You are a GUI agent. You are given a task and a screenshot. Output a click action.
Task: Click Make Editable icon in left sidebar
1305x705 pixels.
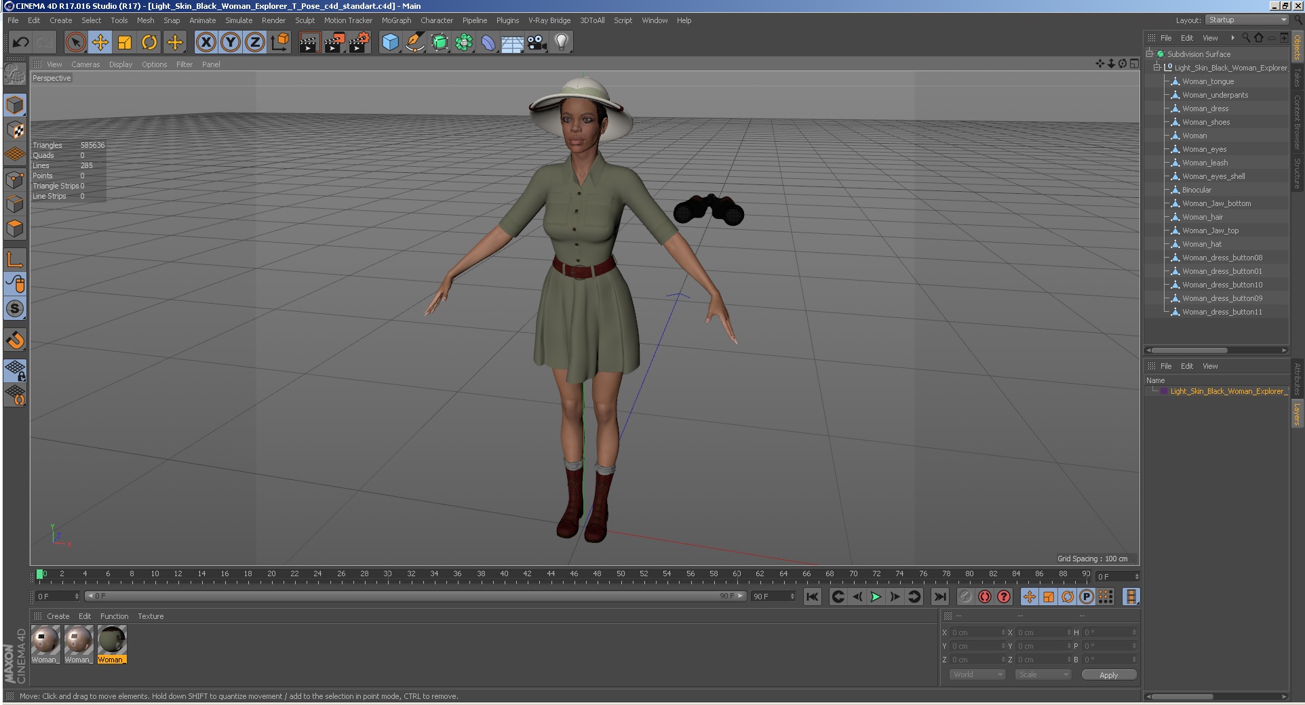pos(15,74)
